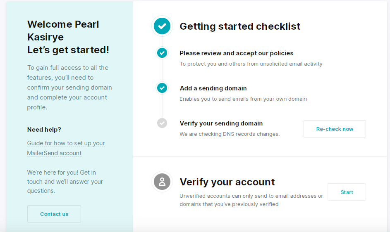
Task: Click the Re-check now button
Action: pos(335,129)
